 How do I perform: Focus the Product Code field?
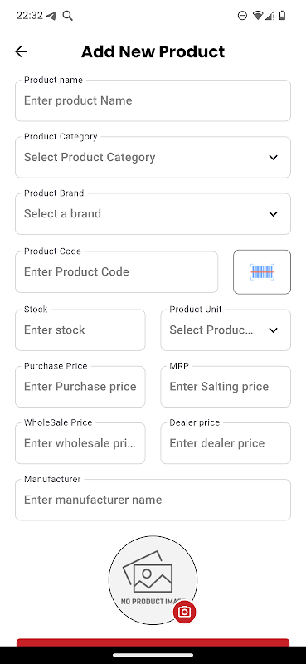[116, 272]
